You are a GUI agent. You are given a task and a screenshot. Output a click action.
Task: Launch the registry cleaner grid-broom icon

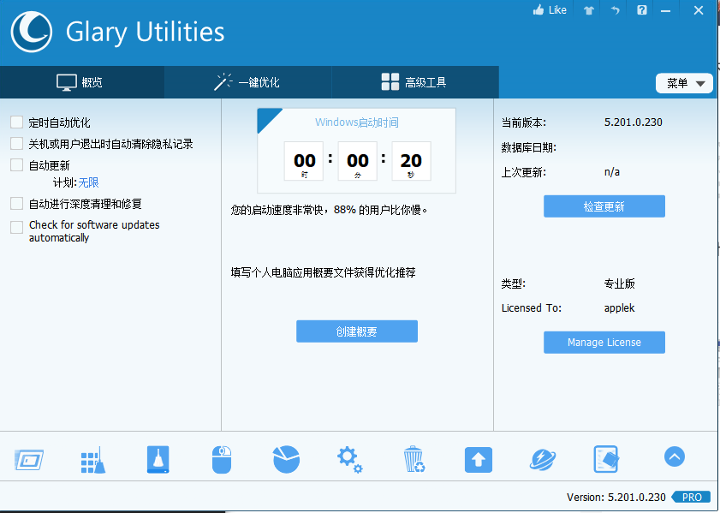click(93, 459)
